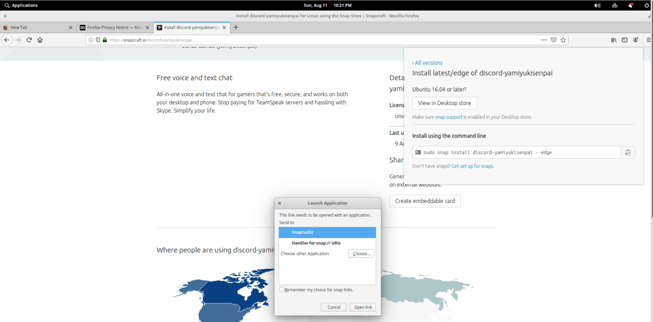This screenshot has height=322, width=653.
Task: Toggle the Firefox sidebar view
Action: tap(625, 40)
